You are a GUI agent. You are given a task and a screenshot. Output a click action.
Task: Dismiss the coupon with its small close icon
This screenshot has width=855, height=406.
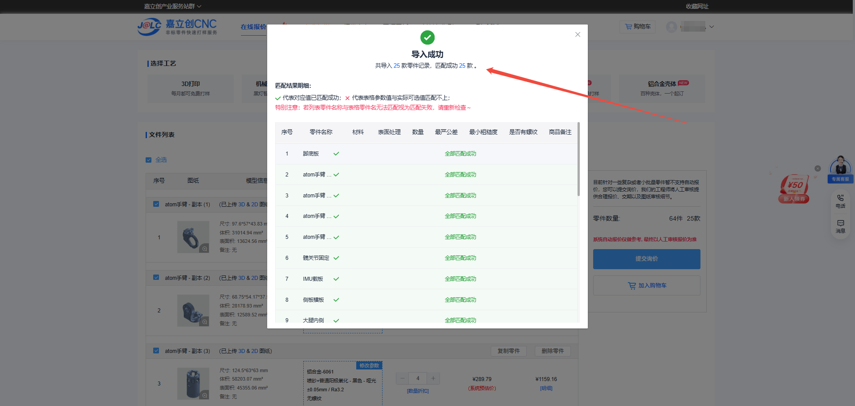pos(818,168)
